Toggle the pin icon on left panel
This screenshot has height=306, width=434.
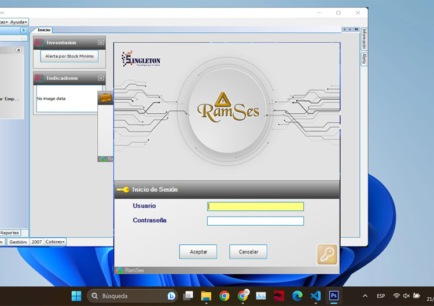(24, 30)
